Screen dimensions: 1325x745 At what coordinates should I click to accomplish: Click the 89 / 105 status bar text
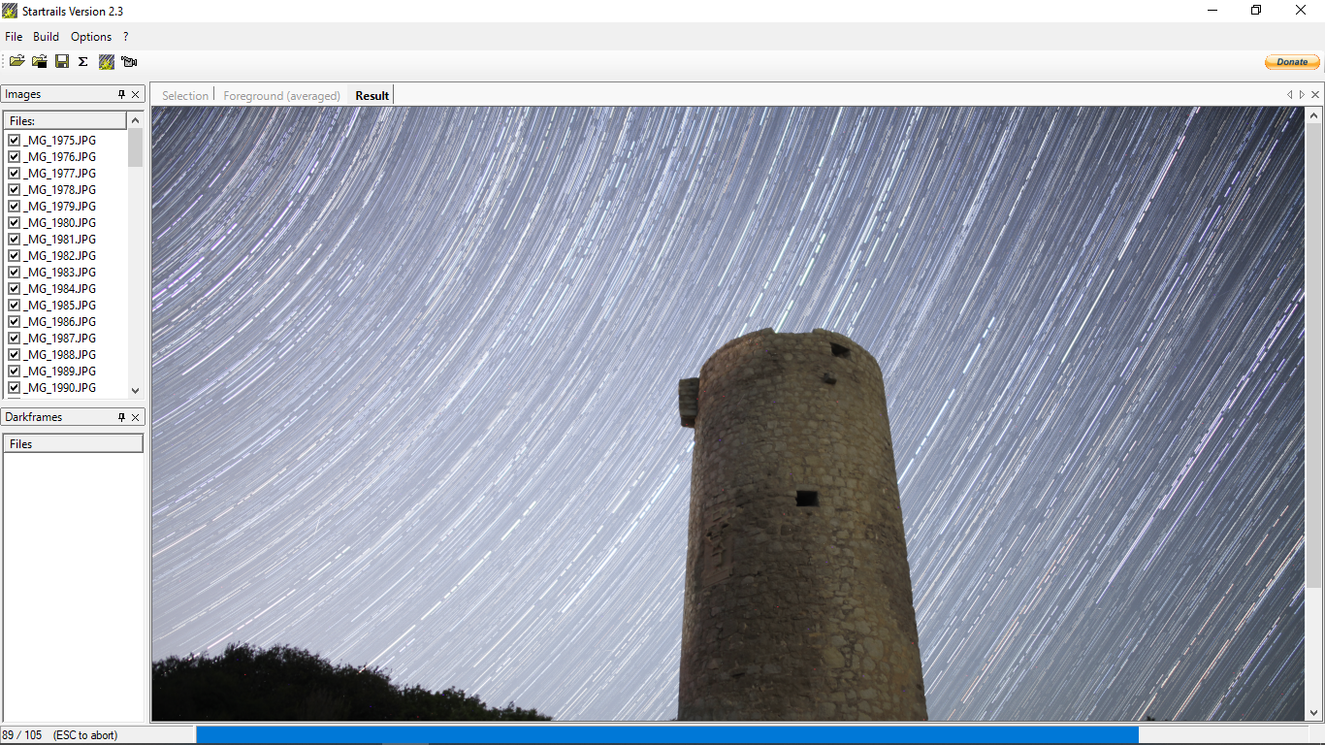(x=22, y=735)
